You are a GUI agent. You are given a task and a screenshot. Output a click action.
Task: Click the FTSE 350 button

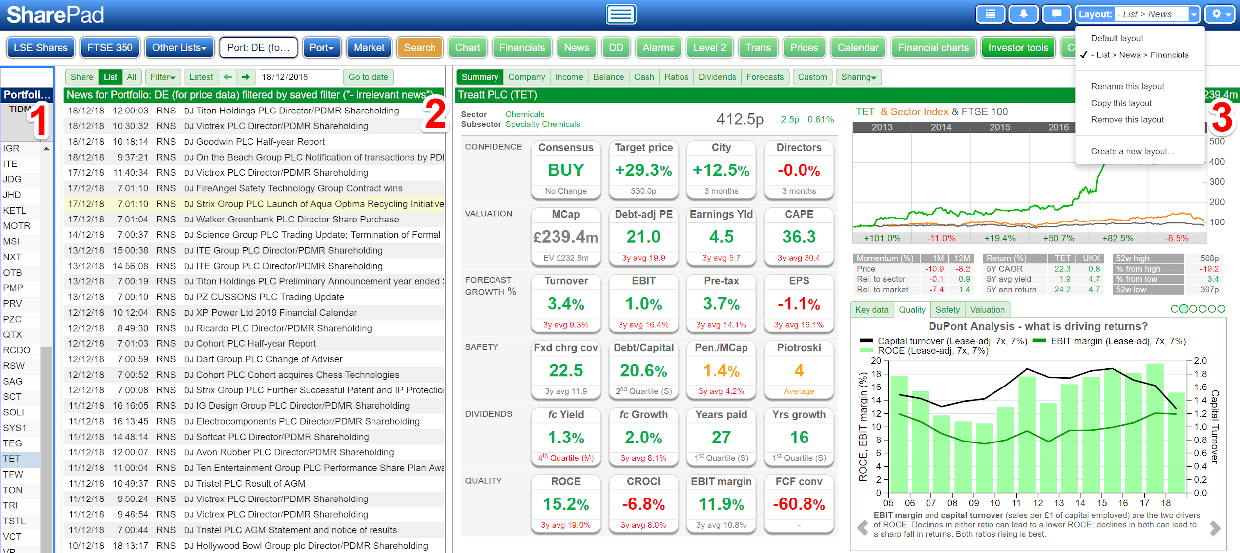(x=110, y=48)
